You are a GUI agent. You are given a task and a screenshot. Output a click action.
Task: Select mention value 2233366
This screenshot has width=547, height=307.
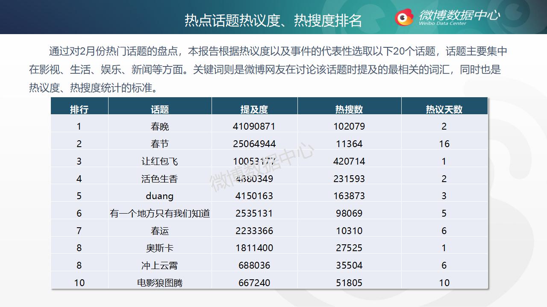pyautogui.click(x=254, y=231)
